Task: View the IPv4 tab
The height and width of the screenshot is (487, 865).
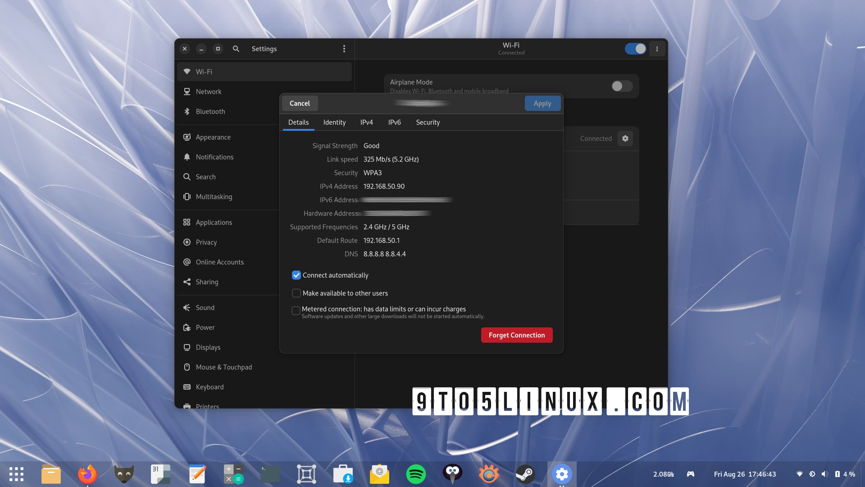Action: click(x=367, y=122)
